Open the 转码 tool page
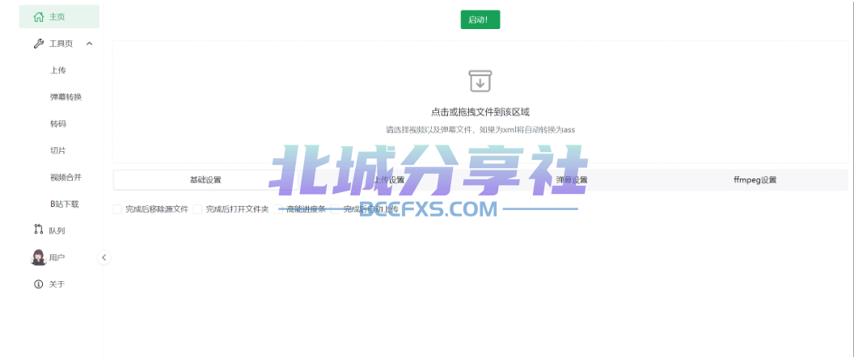 pos(58,124)
